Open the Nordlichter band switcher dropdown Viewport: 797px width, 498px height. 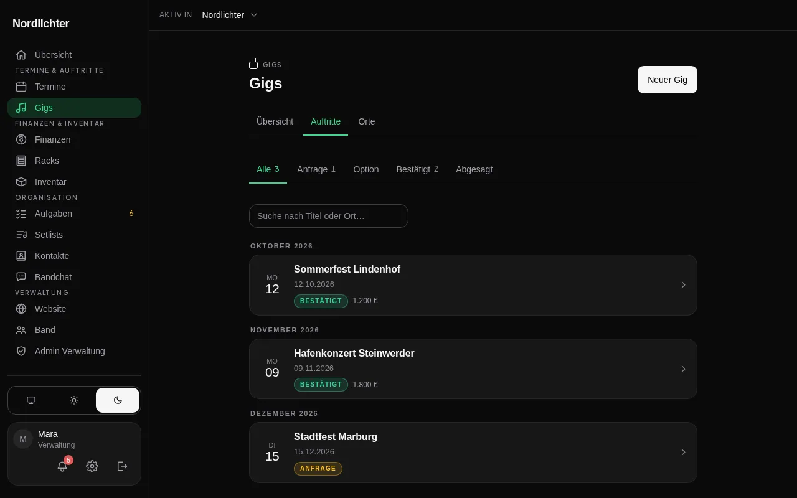(x=230, y=15)
